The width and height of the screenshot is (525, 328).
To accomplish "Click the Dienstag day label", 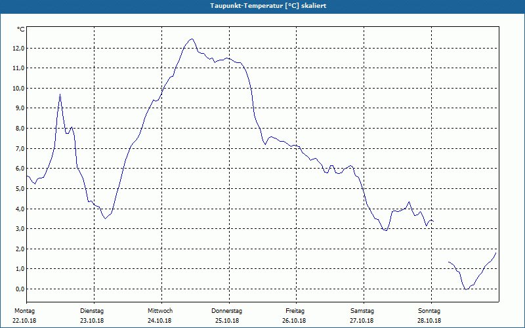I will point(92,311).
